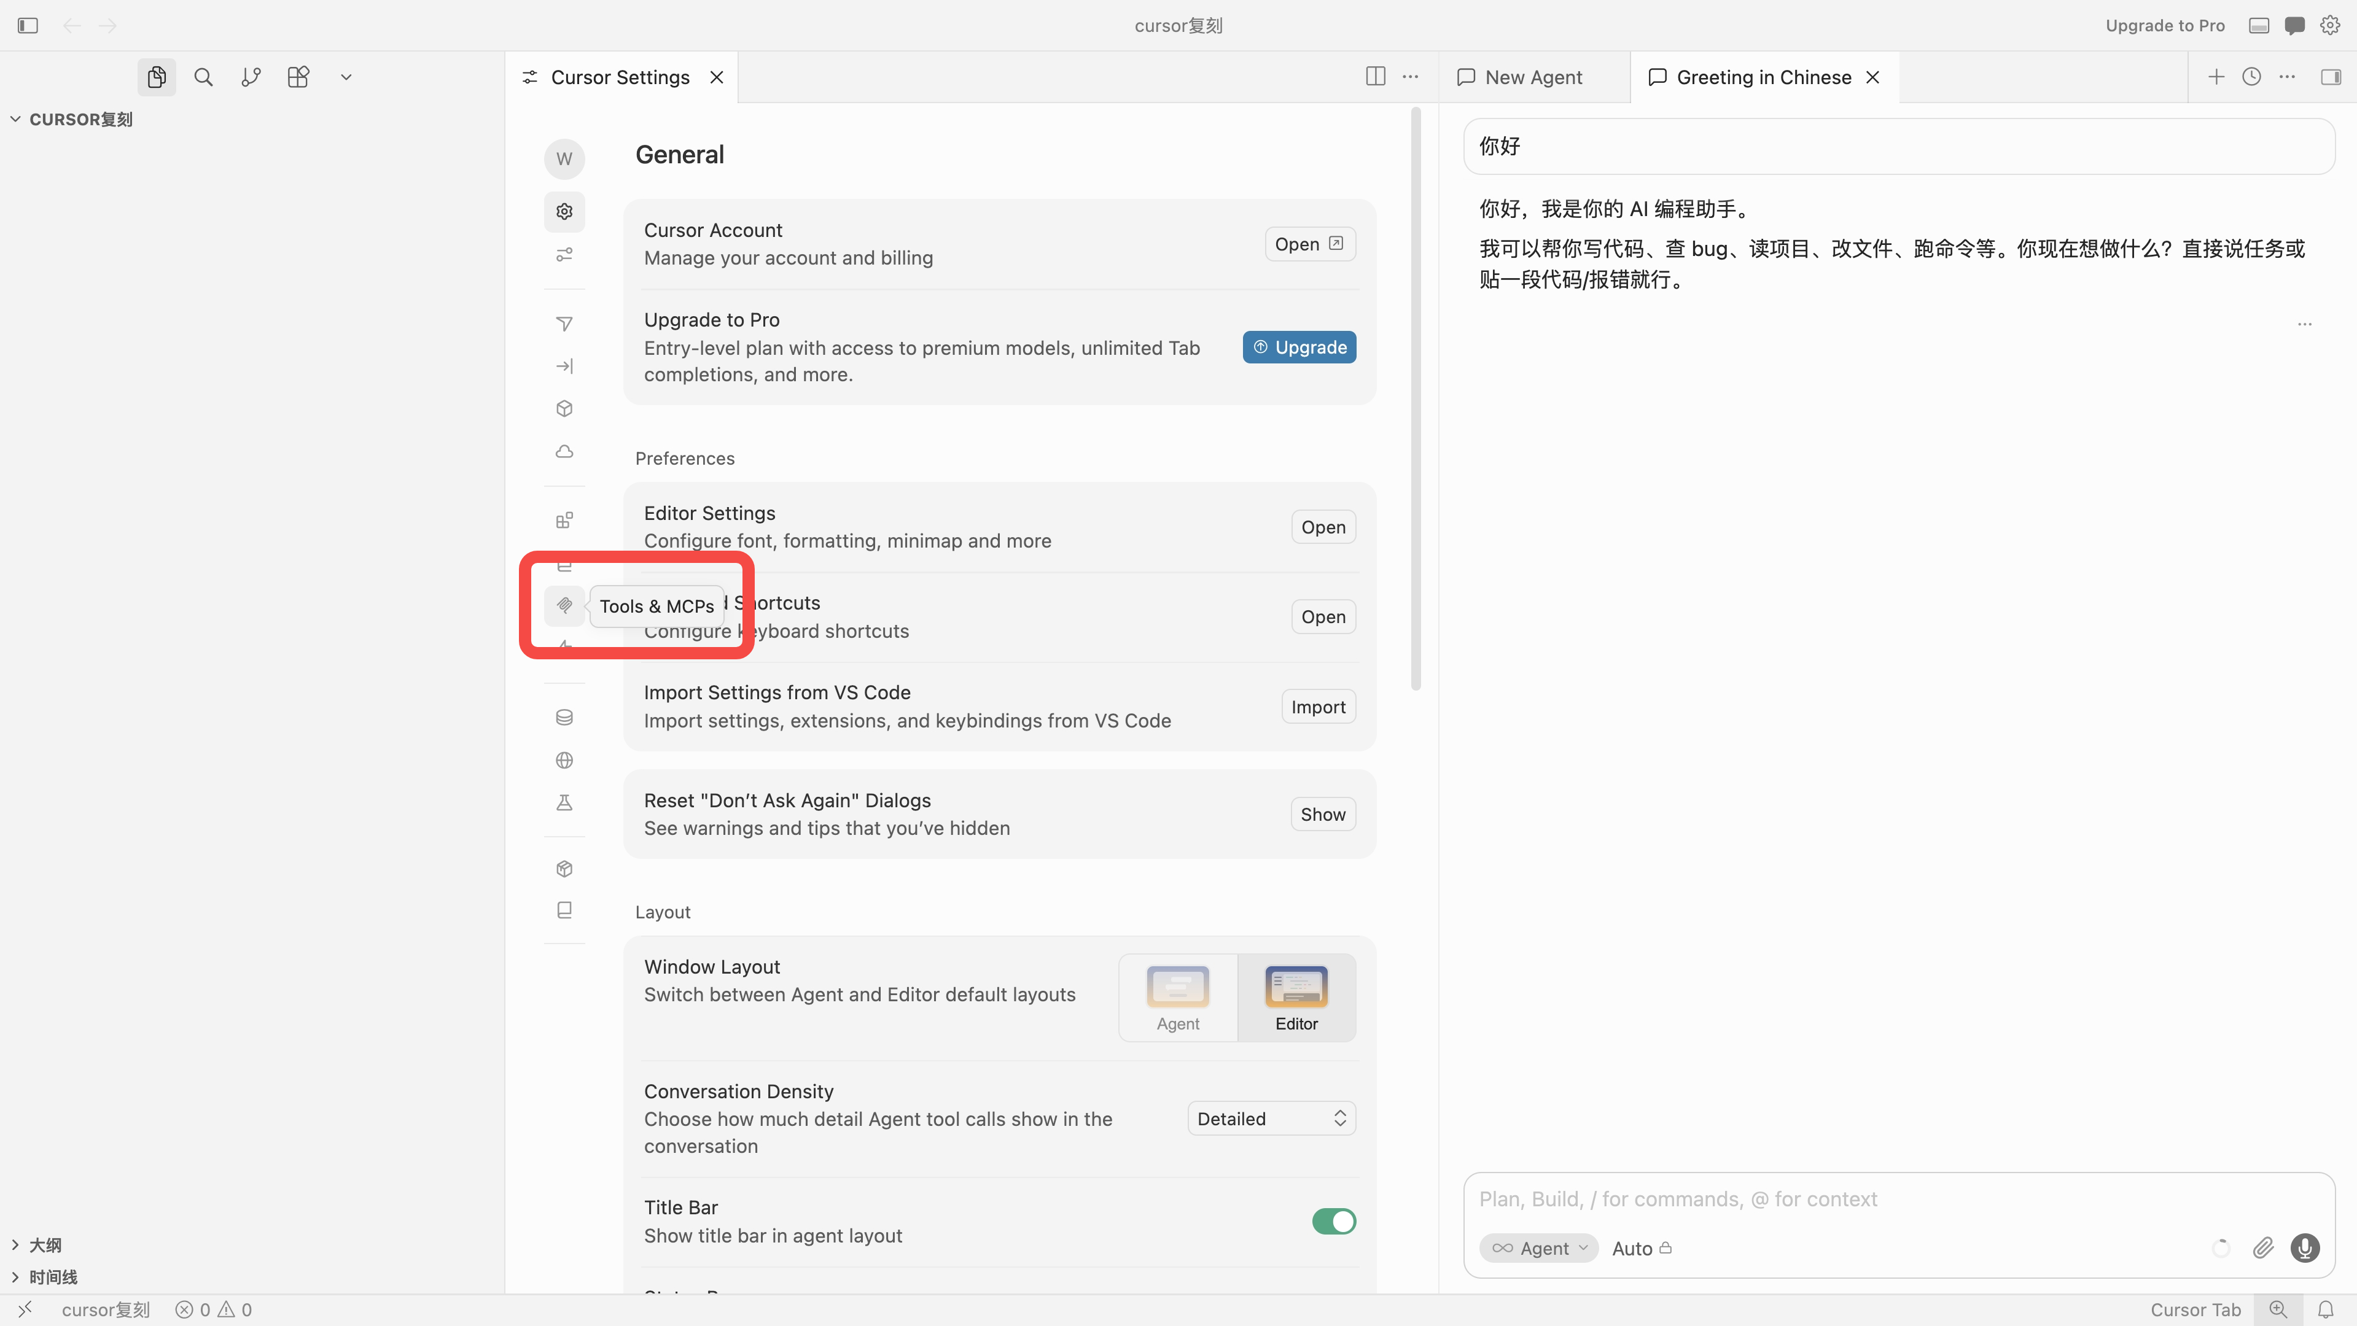Viewport: 2357px width, 1326px height.
Task: Open the remote window icon in status bar
Action: [25, 1309]
